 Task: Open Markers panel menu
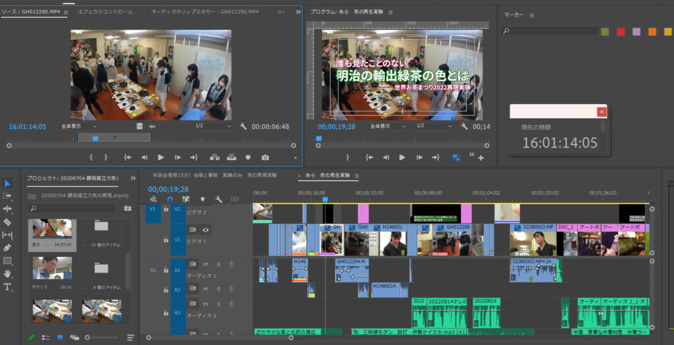pos(532,16)
